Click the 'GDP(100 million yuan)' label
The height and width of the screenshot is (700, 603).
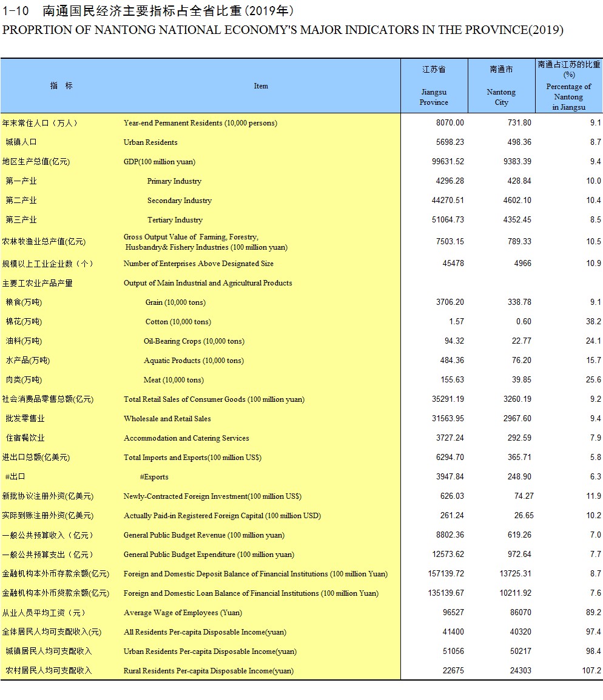pos(159,162)
